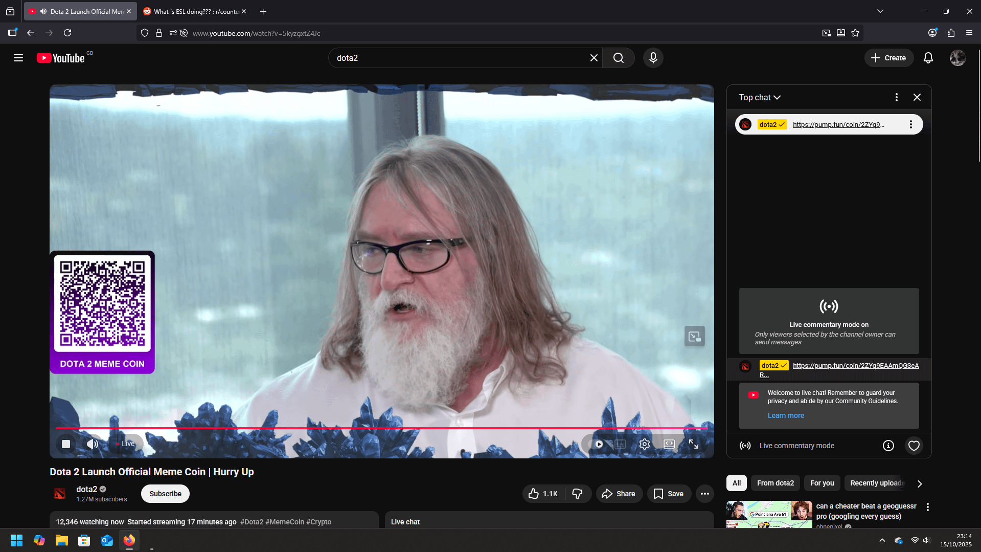Show hidden system tray icons
The width and height of the screenshot is (981, 552).
(882, 540)
